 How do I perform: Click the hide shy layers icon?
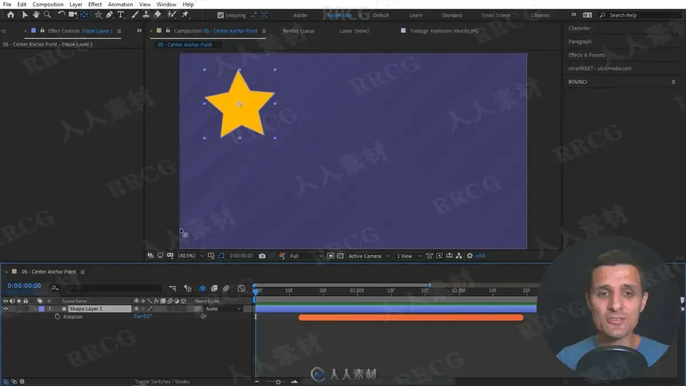point(202,288)
